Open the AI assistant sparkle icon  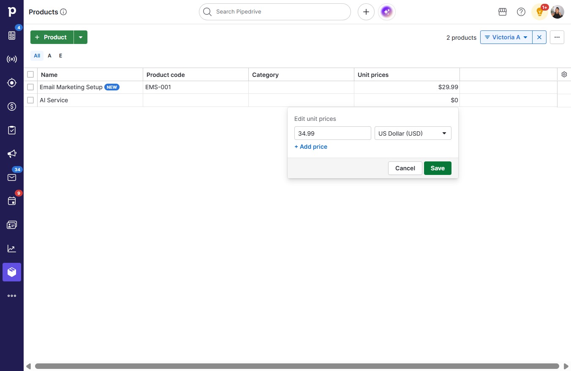(x=387, y=12)
